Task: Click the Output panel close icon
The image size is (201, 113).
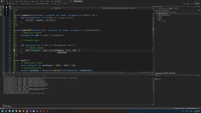Action: coord(153,74)
